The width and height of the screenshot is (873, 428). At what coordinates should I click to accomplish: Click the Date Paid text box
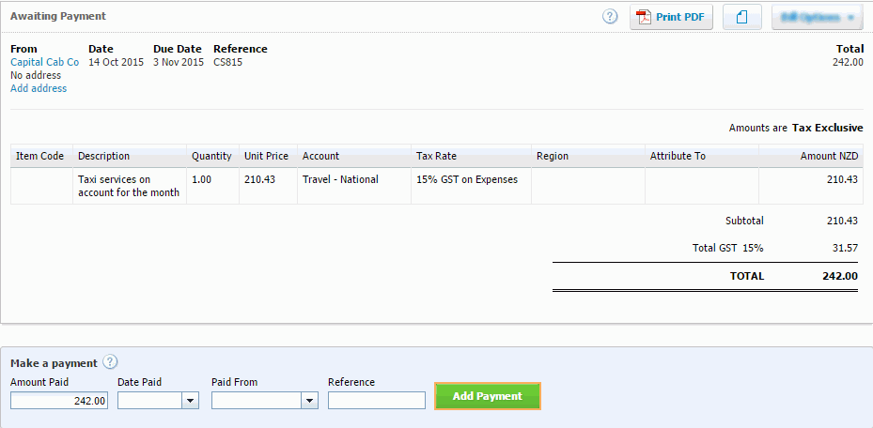pos(149,400)
